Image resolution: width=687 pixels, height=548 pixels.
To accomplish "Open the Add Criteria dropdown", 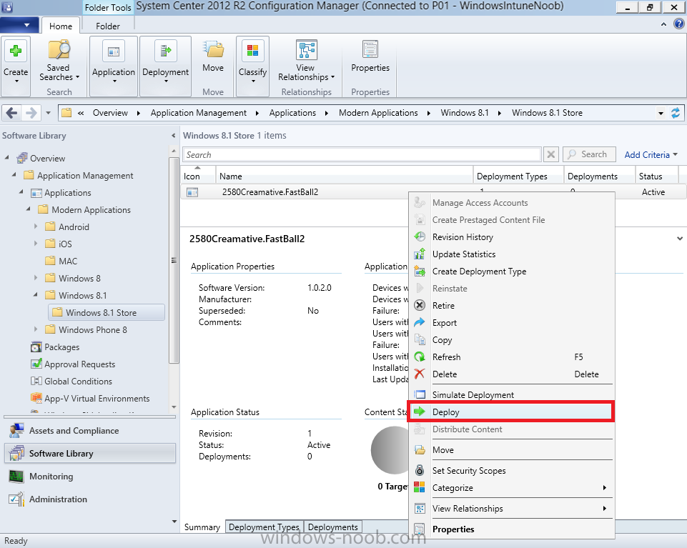I will (x=651, y=154).
